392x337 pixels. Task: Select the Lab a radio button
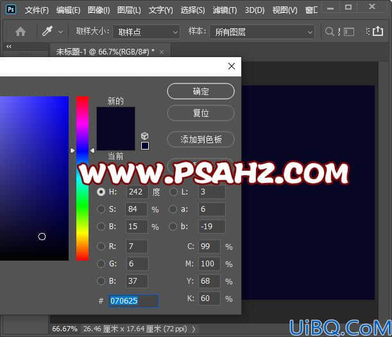(173, 209)
